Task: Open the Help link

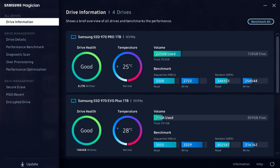Action: click(260, 164)
